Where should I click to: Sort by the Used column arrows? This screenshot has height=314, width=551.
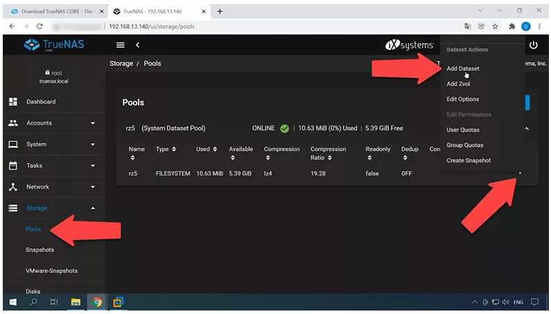click(x=215, y=149)
